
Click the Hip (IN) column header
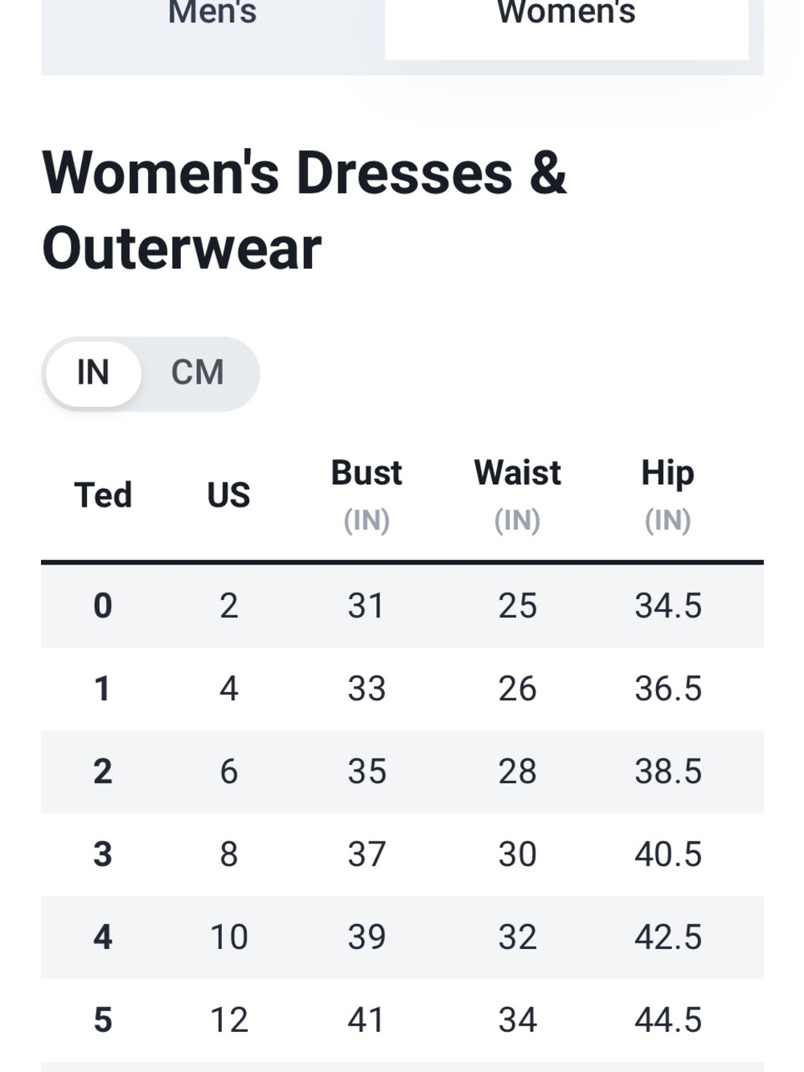click(667, 495)
